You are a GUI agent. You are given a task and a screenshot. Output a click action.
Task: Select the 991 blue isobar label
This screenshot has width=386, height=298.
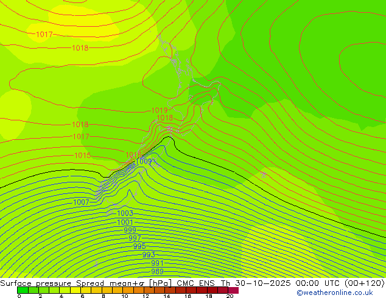coord(157,263)
